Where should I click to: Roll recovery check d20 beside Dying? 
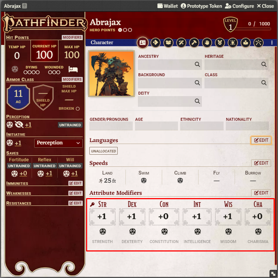tap(15, 69)
